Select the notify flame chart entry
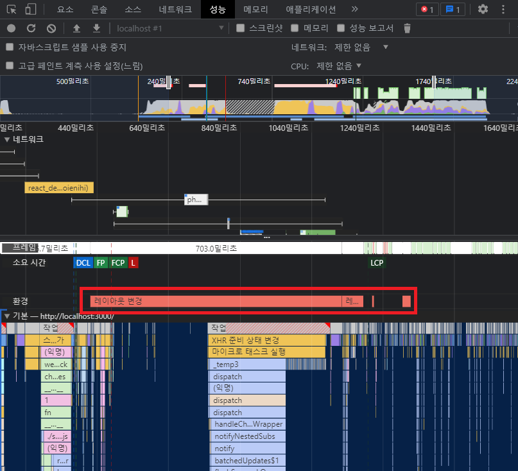 click(x=248, y=449)
